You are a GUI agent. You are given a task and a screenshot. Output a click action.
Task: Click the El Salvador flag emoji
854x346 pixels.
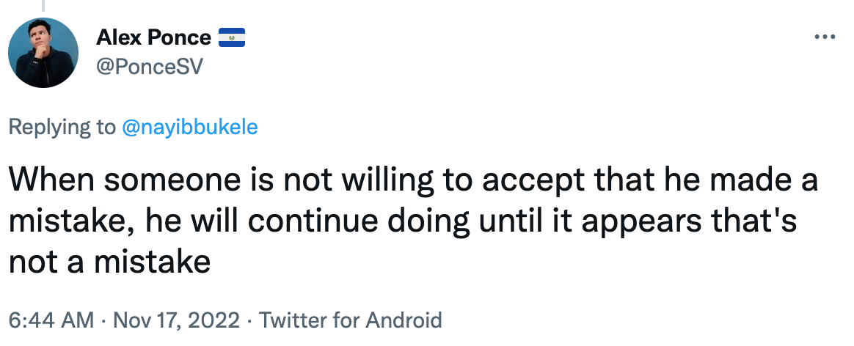click(x=231, y=37)
